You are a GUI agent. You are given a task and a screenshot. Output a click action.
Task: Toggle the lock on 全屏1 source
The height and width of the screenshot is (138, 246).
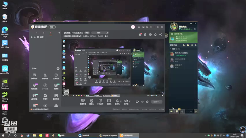point(35,37)
